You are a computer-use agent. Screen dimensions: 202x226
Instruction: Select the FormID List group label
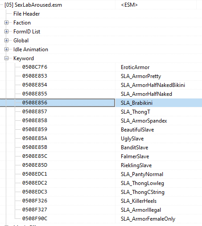[27, 32]
